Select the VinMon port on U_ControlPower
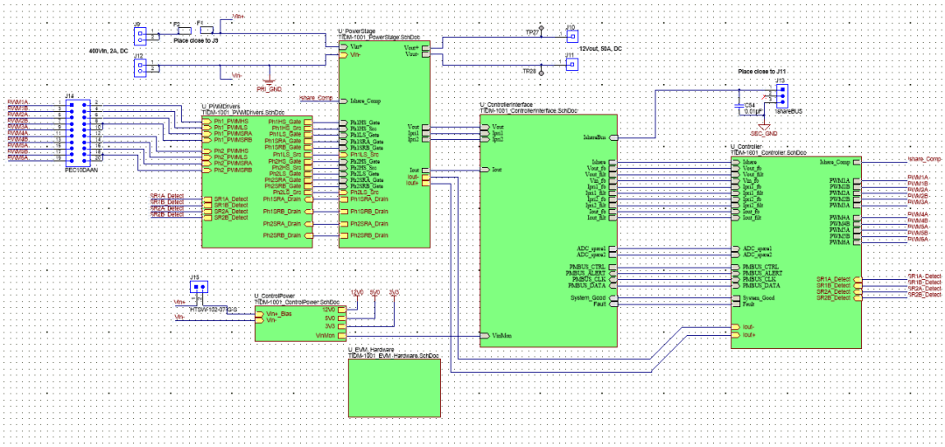 coord(343,335)
